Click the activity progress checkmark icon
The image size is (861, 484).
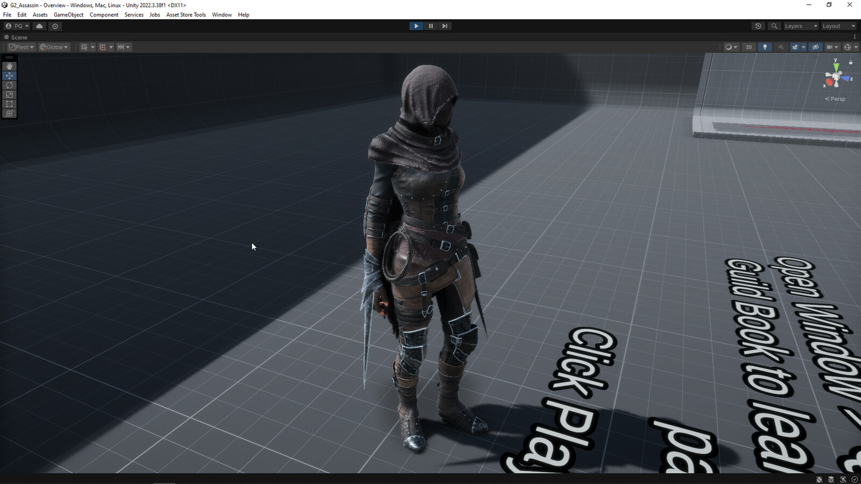click(855, 479)
